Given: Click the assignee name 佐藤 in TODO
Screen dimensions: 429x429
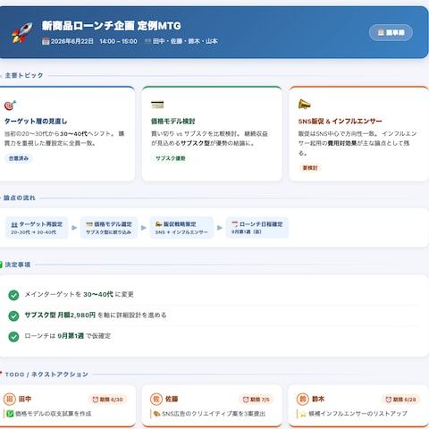Looking at the screenshot, I should coord(172,399).
